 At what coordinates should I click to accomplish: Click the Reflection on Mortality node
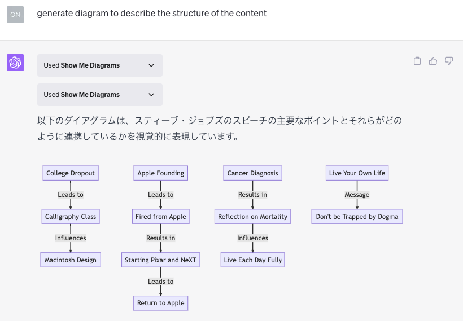(252, 217)
